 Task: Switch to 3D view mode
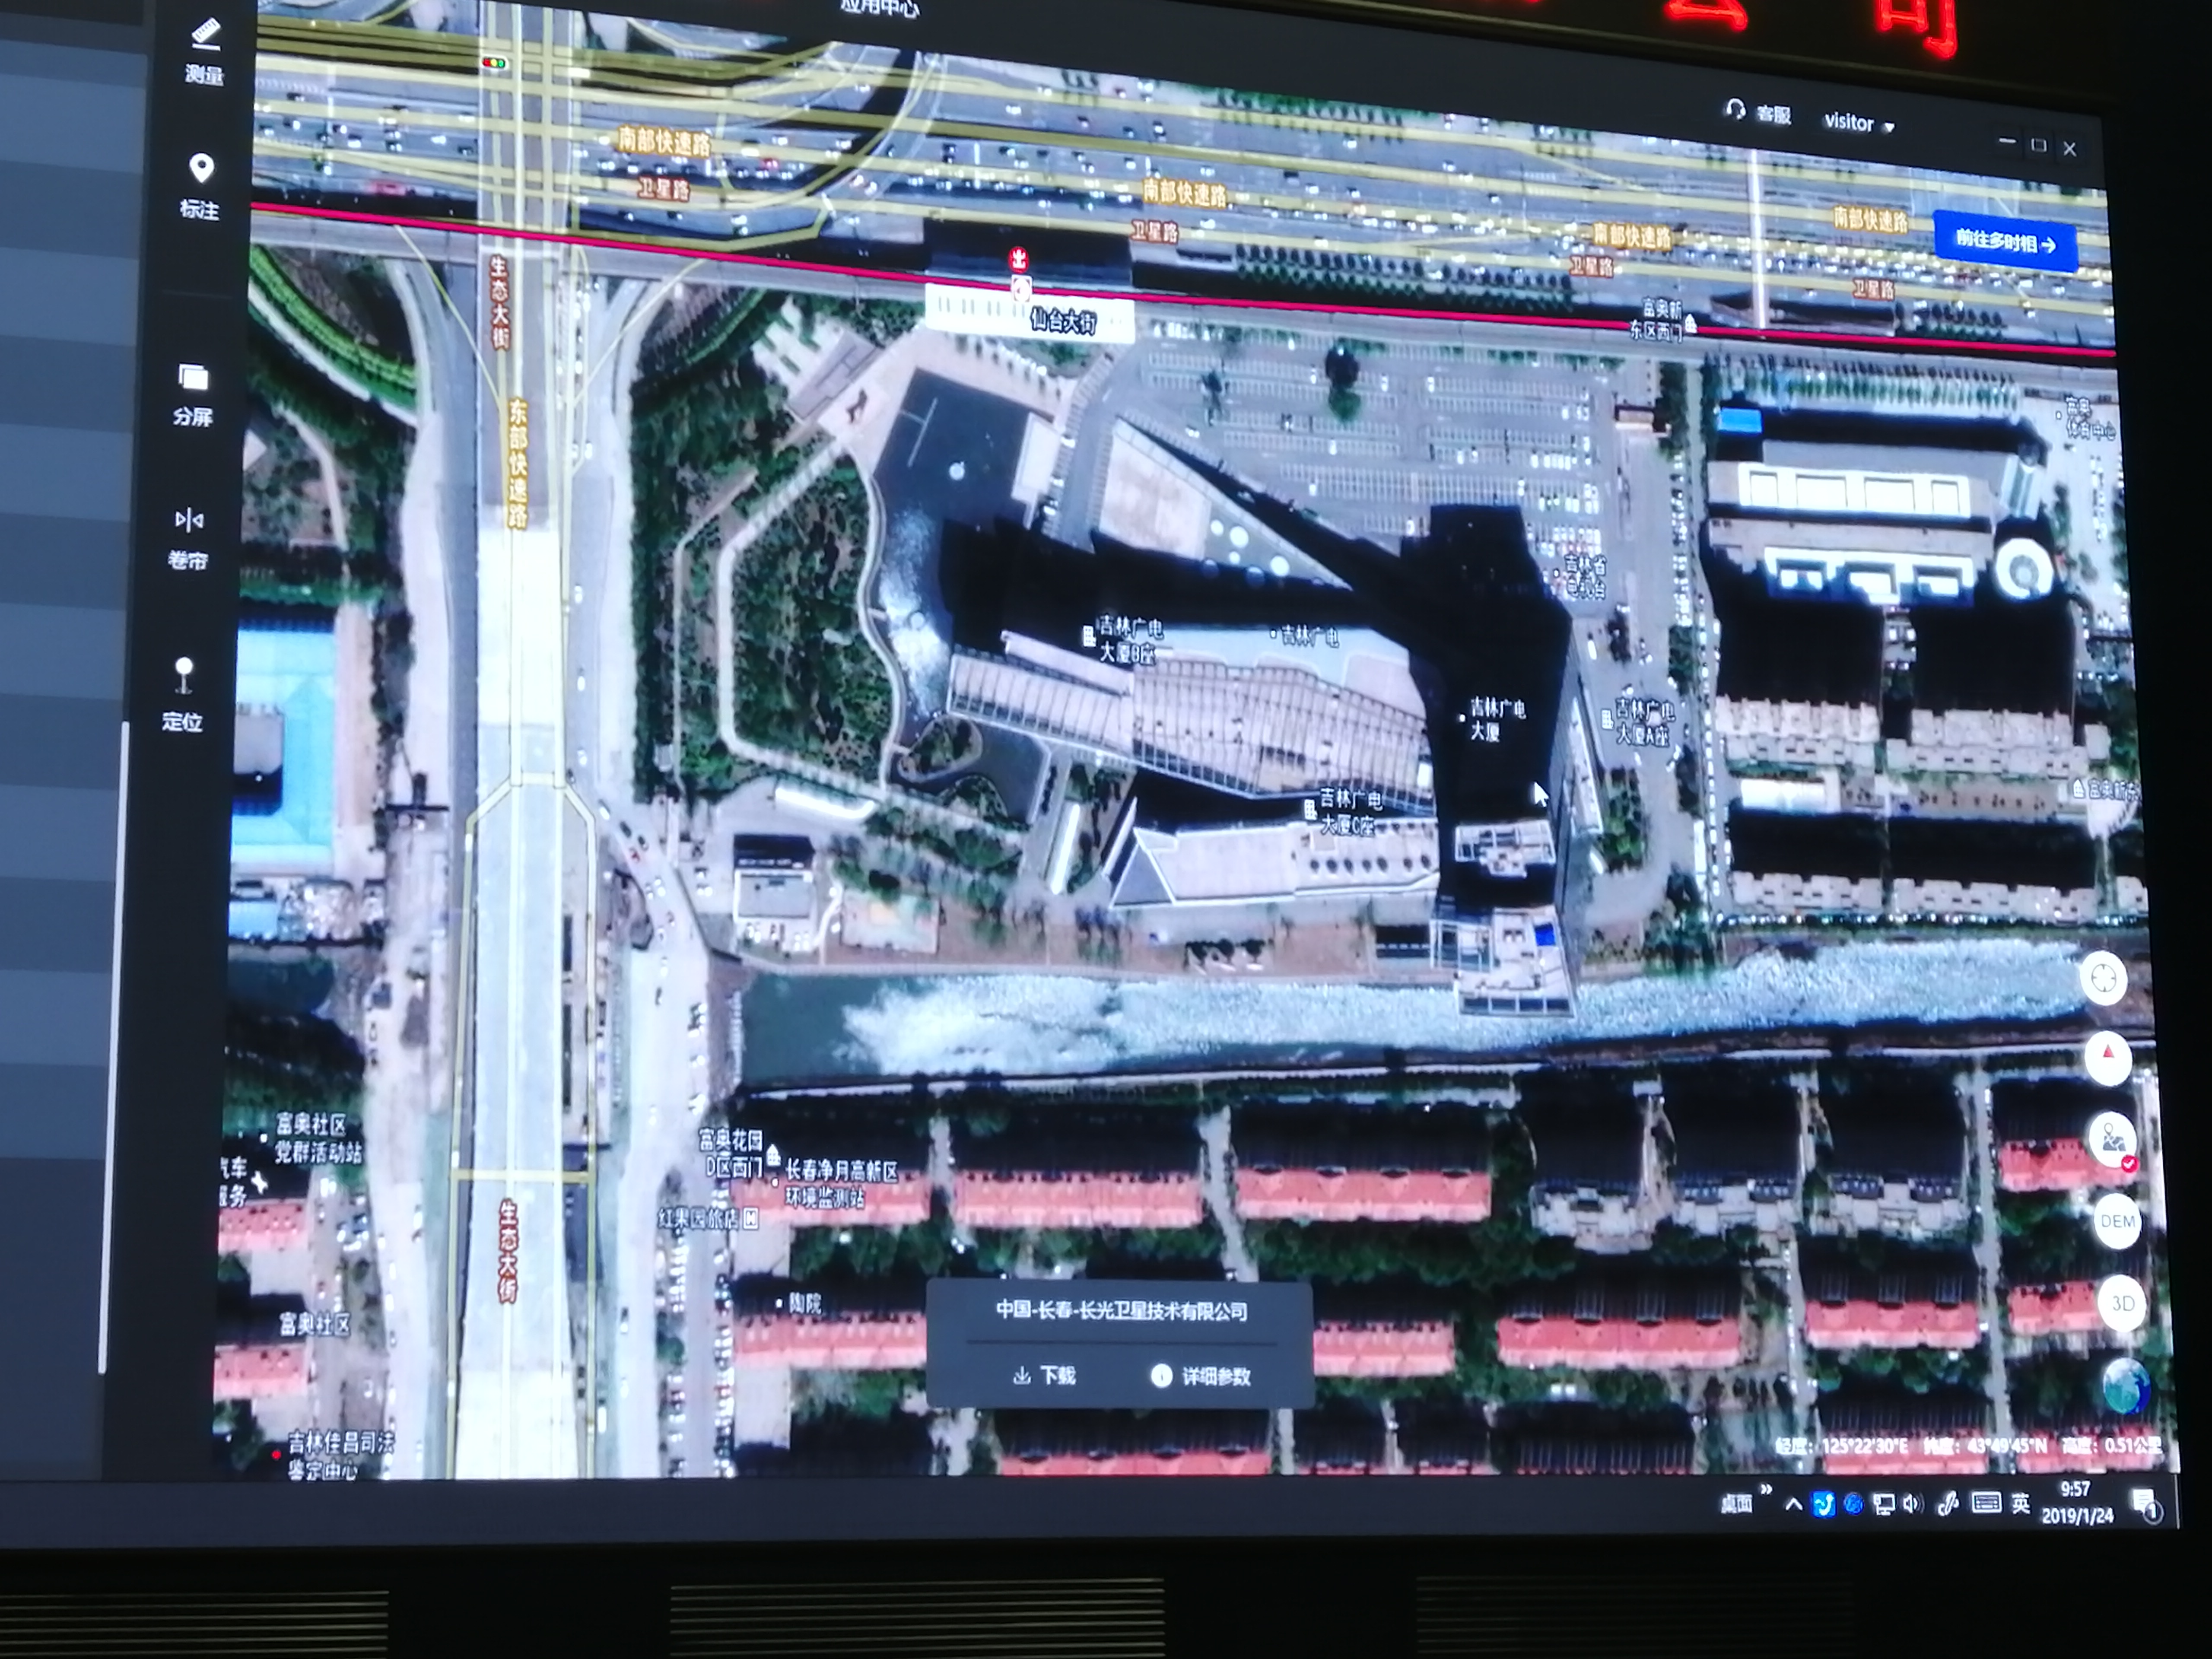click(2122, 1303)
